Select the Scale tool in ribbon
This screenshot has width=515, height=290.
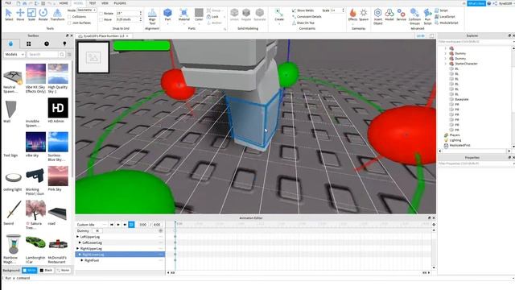coord(31,14)
